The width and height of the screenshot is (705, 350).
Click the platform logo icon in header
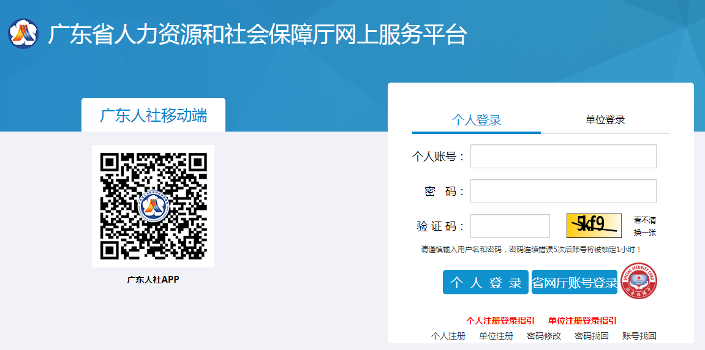pyautogui.click(x=24, y=34)
